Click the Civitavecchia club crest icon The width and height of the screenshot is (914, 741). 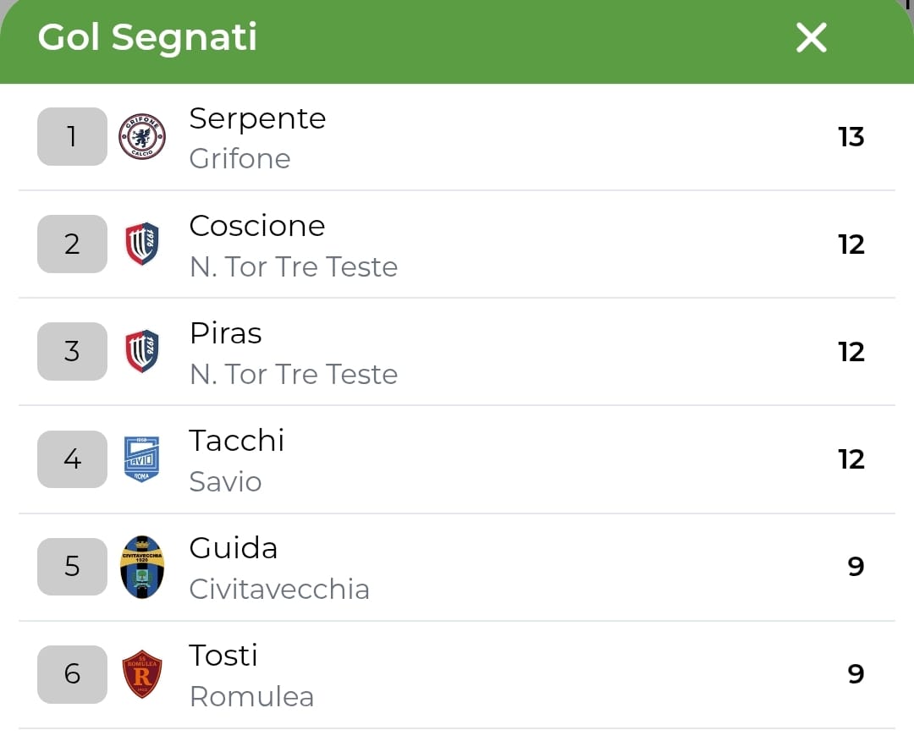pyautogui.click(x=142, y=567)
